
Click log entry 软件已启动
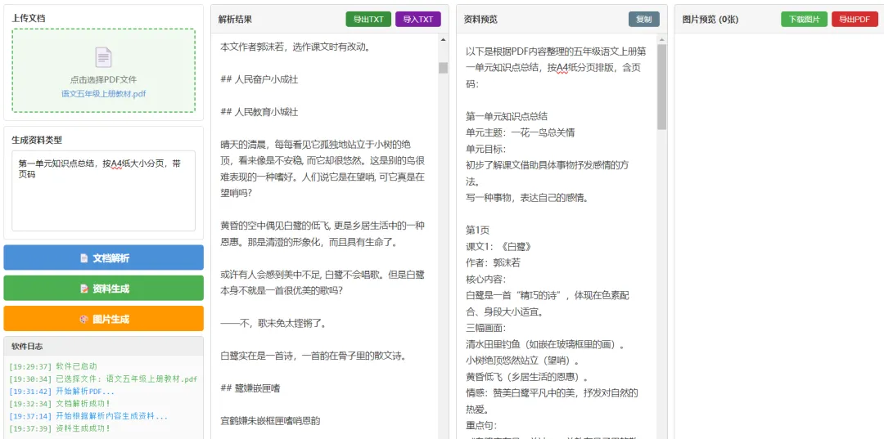[53, 366]
